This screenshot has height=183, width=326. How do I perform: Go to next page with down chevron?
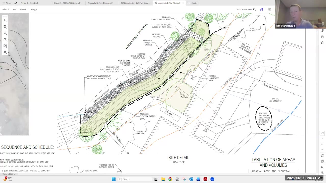coord(322,150)
